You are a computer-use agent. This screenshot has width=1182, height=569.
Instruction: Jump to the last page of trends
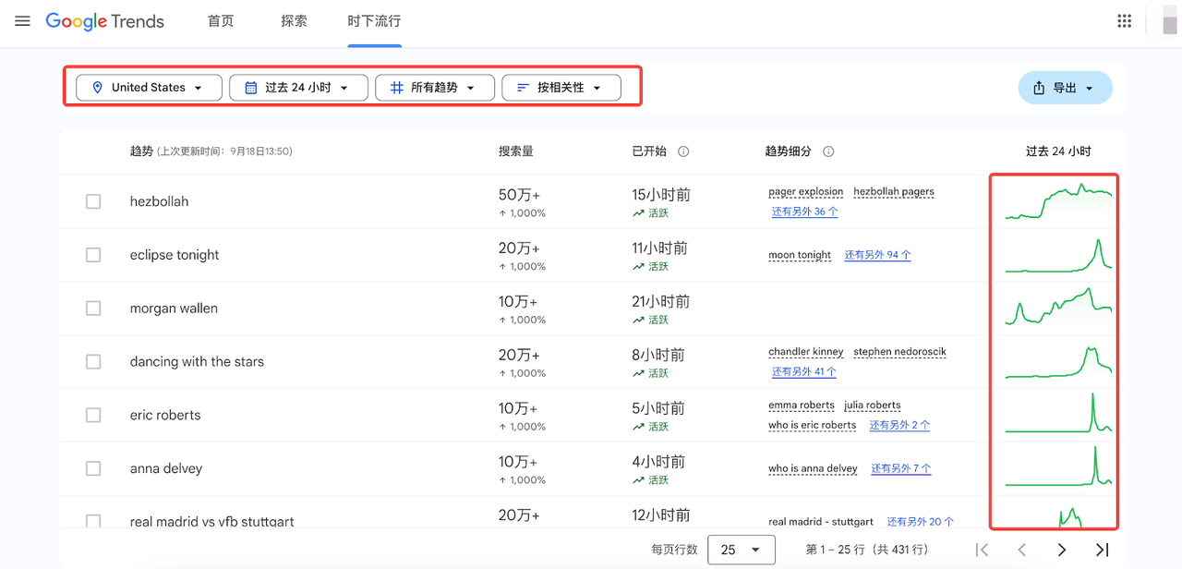pyautogui.click(x=1100, y=549)
